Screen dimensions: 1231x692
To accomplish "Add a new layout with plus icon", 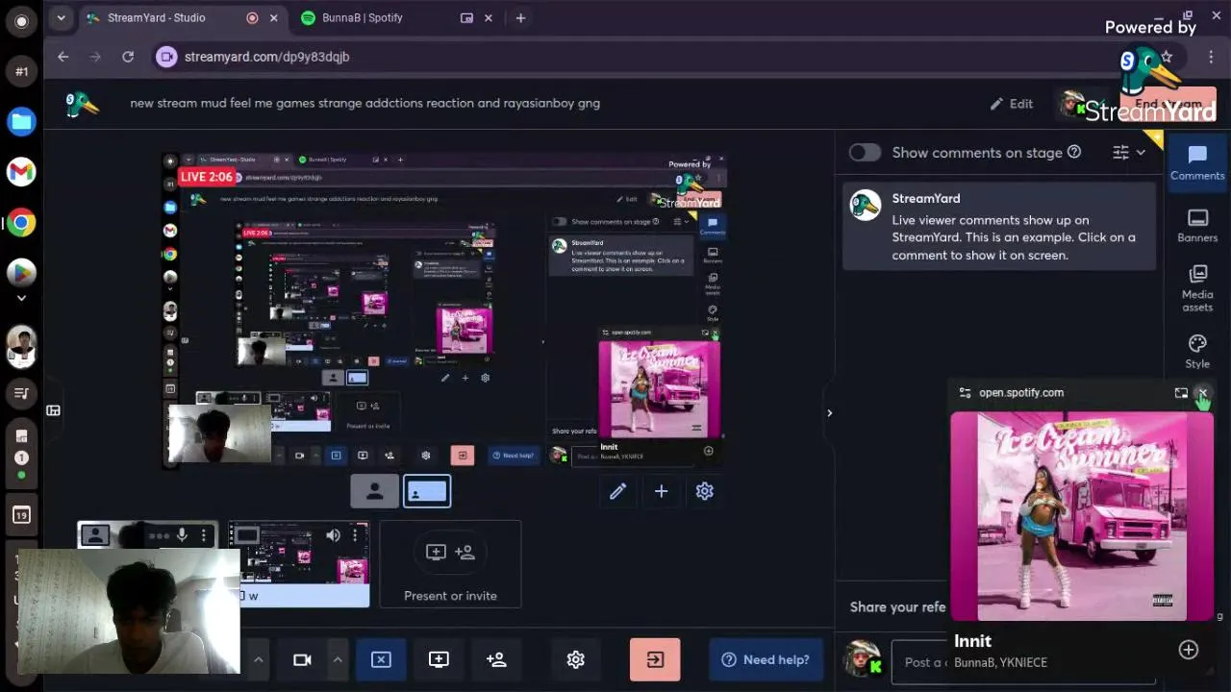I will (661, 491).
